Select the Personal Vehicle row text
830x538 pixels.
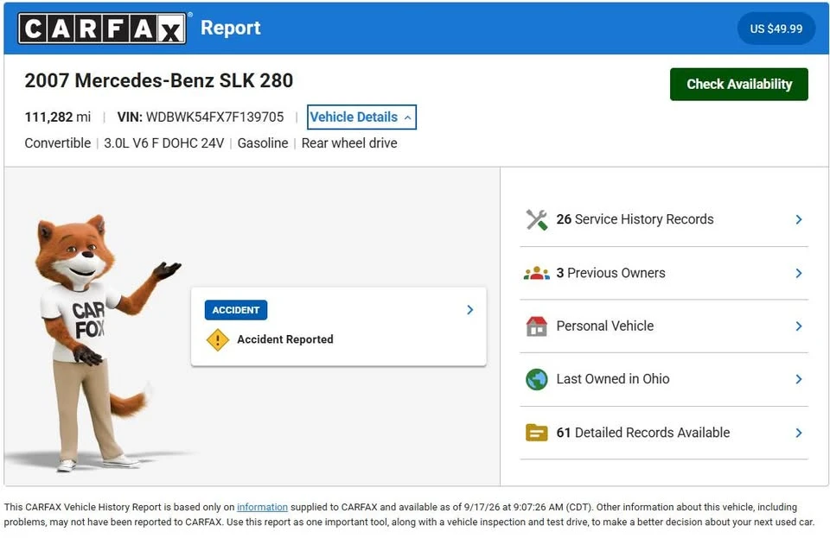[x=605, y=326]
